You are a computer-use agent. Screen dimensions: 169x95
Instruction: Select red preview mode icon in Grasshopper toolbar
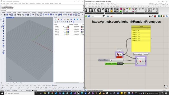click(155, 16)
